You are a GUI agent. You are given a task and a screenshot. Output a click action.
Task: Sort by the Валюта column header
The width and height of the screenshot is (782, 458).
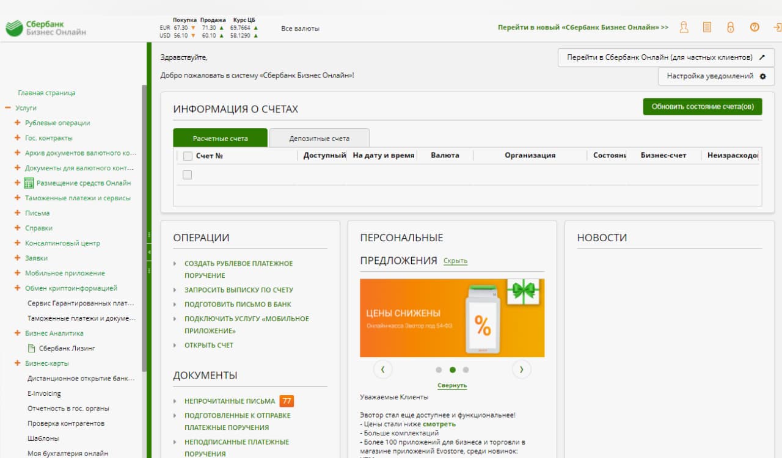(445, 156)
